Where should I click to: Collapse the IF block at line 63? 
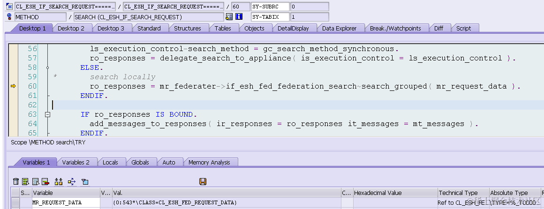coord(48,114)
